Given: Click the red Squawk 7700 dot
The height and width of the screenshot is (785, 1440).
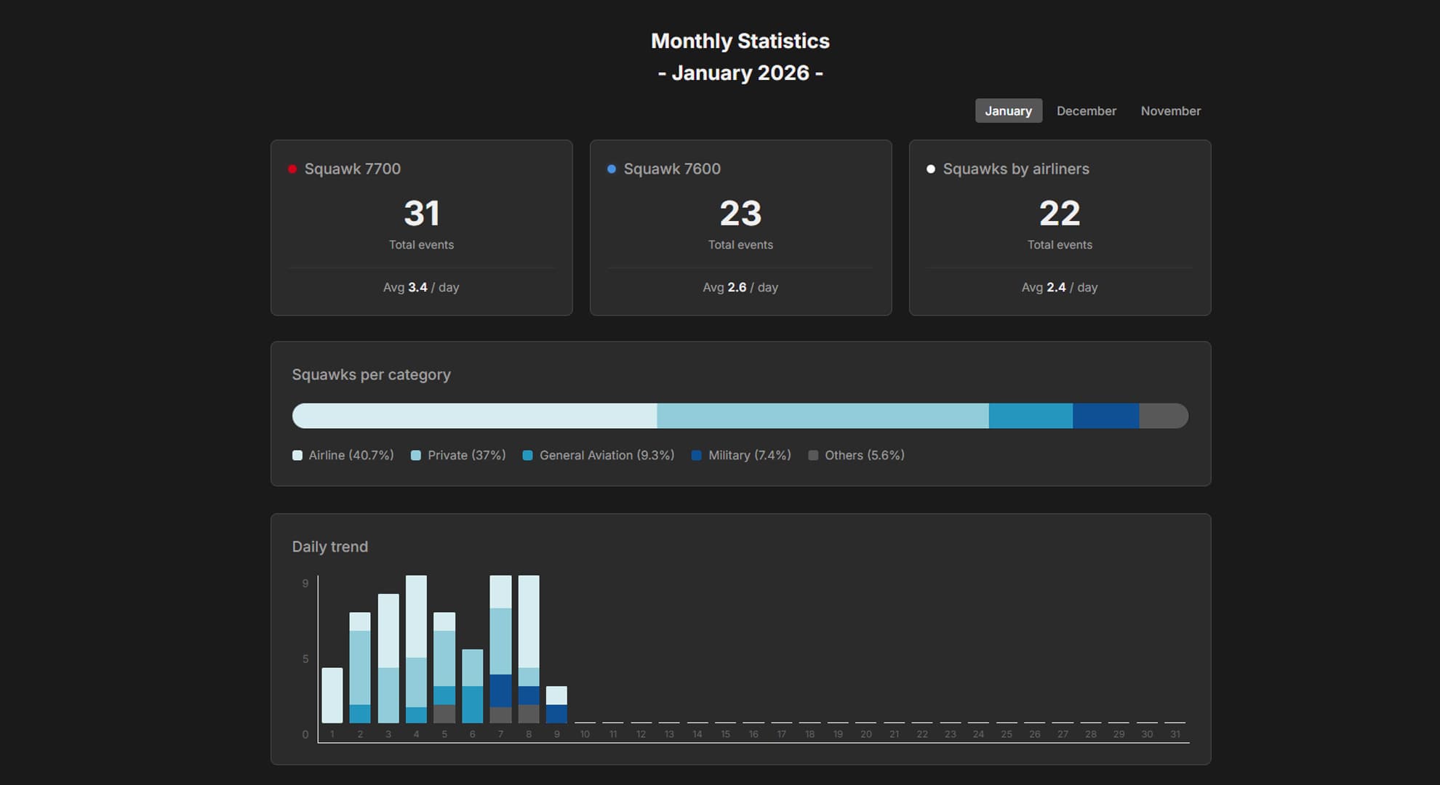Looking at the screenshot, I should coord(292,169).
